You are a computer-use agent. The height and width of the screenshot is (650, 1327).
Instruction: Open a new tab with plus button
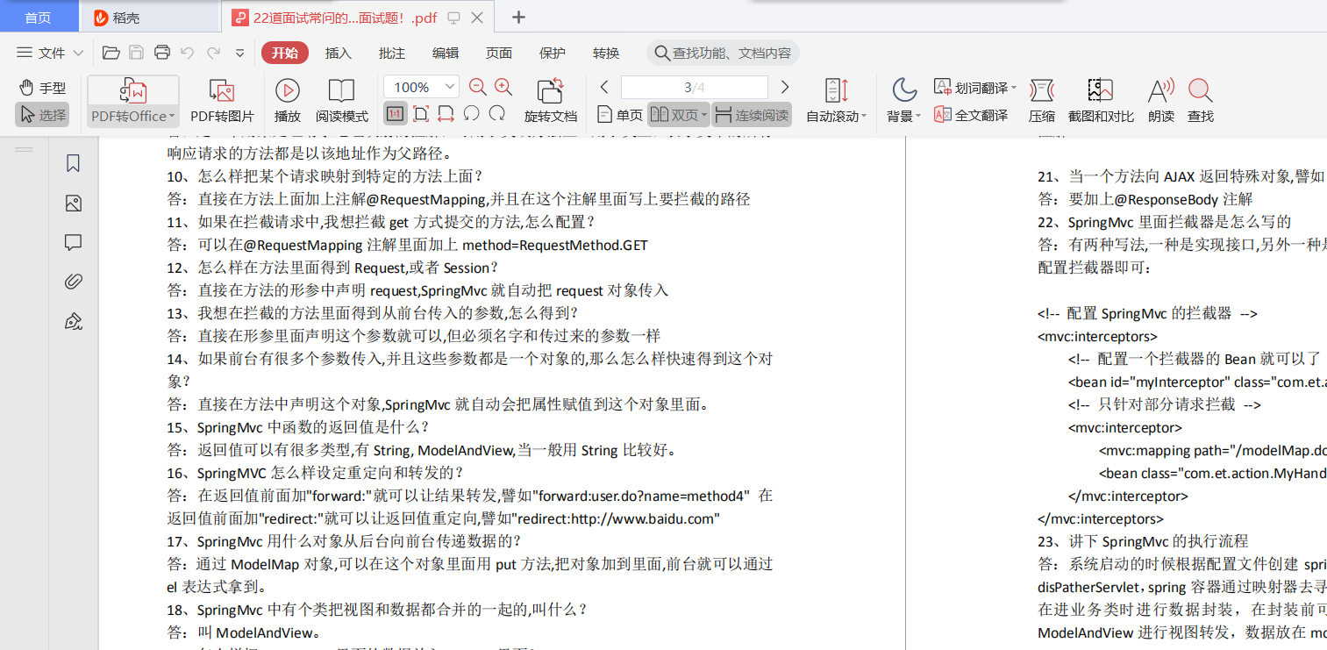[x=518, y=17]
